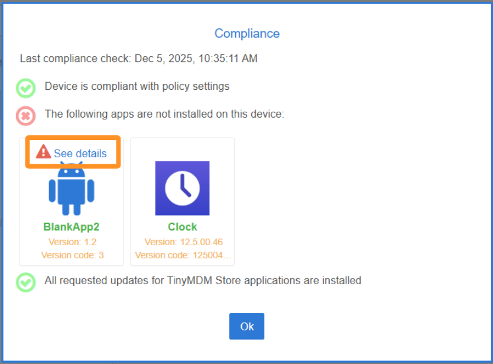Click the BlankApp2 Android robot icon
The height and width of the screenshot is (364, 493).
pyautogui.click(x=72, y=189)
